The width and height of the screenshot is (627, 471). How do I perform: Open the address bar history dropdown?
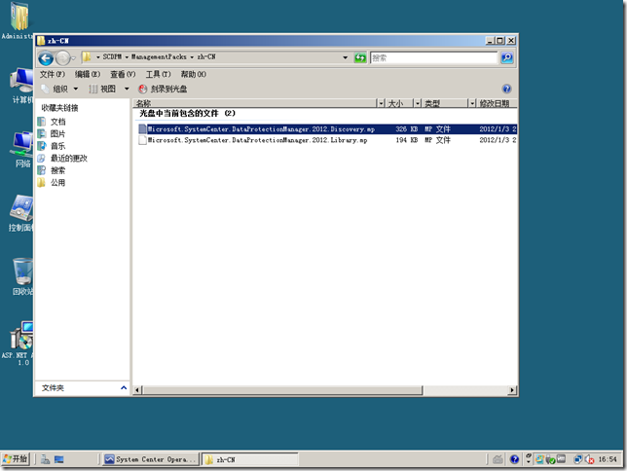345,57
